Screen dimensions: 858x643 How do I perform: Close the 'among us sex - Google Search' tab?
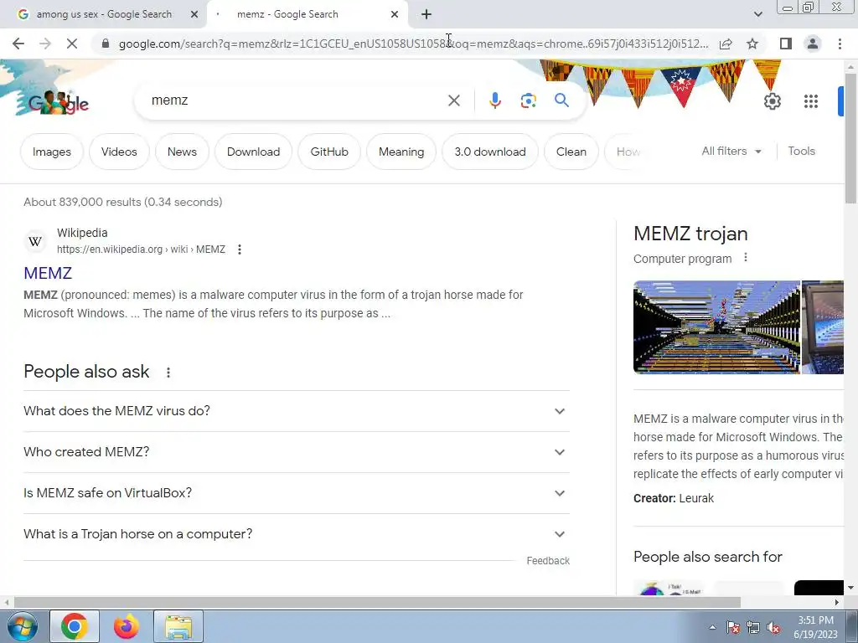[194, 15]
